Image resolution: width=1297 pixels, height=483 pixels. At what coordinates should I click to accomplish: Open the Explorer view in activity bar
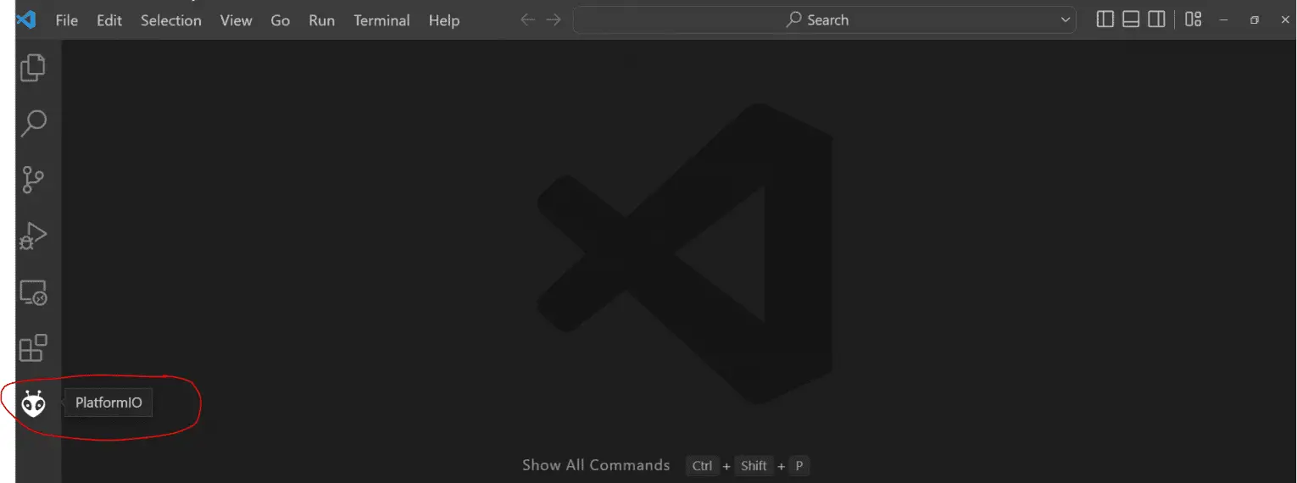click(x=33, y=68)
